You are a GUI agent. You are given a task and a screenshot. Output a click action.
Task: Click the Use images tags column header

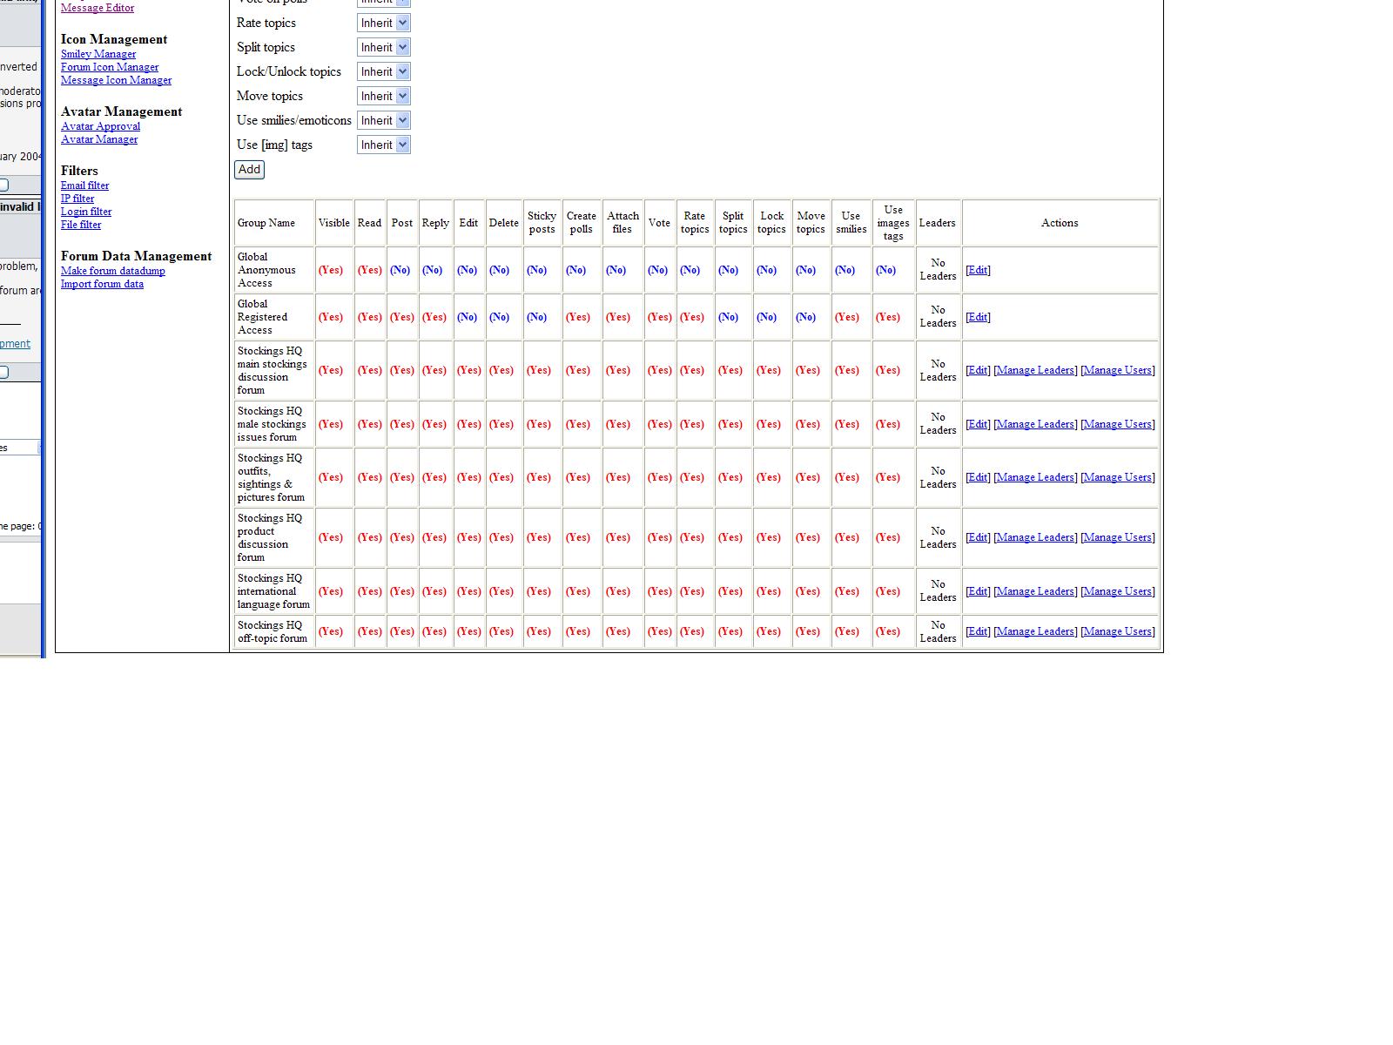(x=893, y=223)
